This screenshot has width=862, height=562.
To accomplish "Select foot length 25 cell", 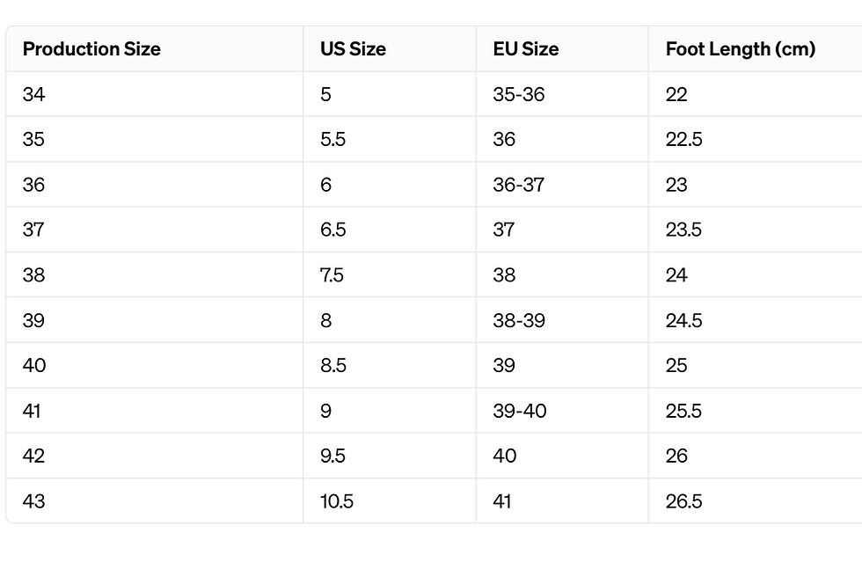I will click(x=756, y=365).
